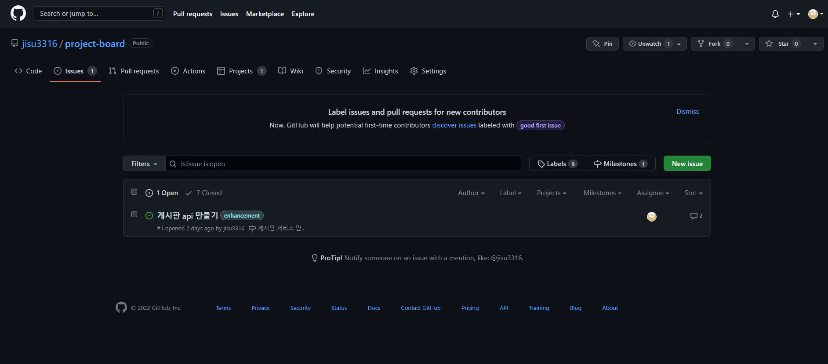Create a New issue
The width and height of the screenshot is (828, 364).
pos(687,164)
